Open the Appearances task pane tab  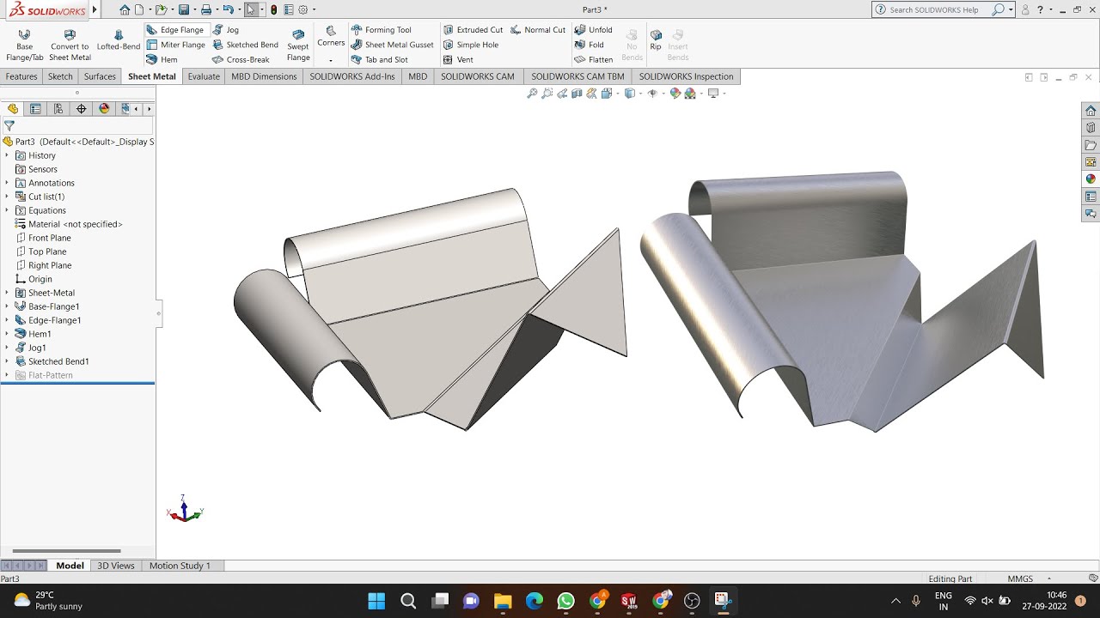[x=1091, y=179]
